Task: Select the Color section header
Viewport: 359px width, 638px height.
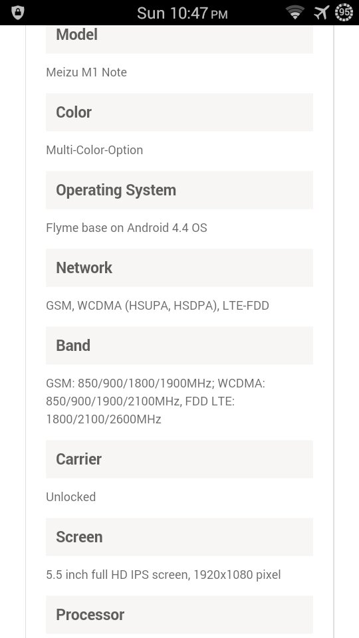Action: 179,112
